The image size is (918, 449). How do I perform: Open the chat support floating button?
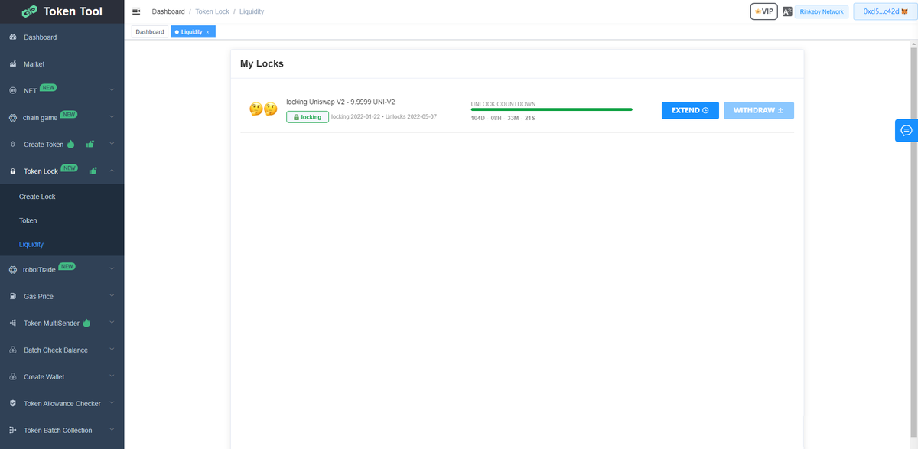907,131
